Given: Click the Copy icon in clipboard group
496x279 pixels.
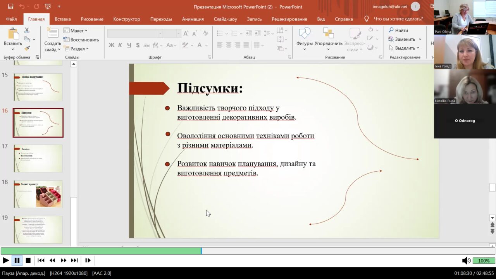Looking at the screenshot, I should point(27,39).
